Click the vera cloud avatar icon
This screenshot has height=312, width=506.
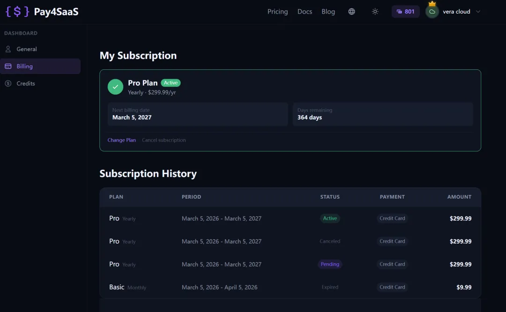click(x=432, y=12)
